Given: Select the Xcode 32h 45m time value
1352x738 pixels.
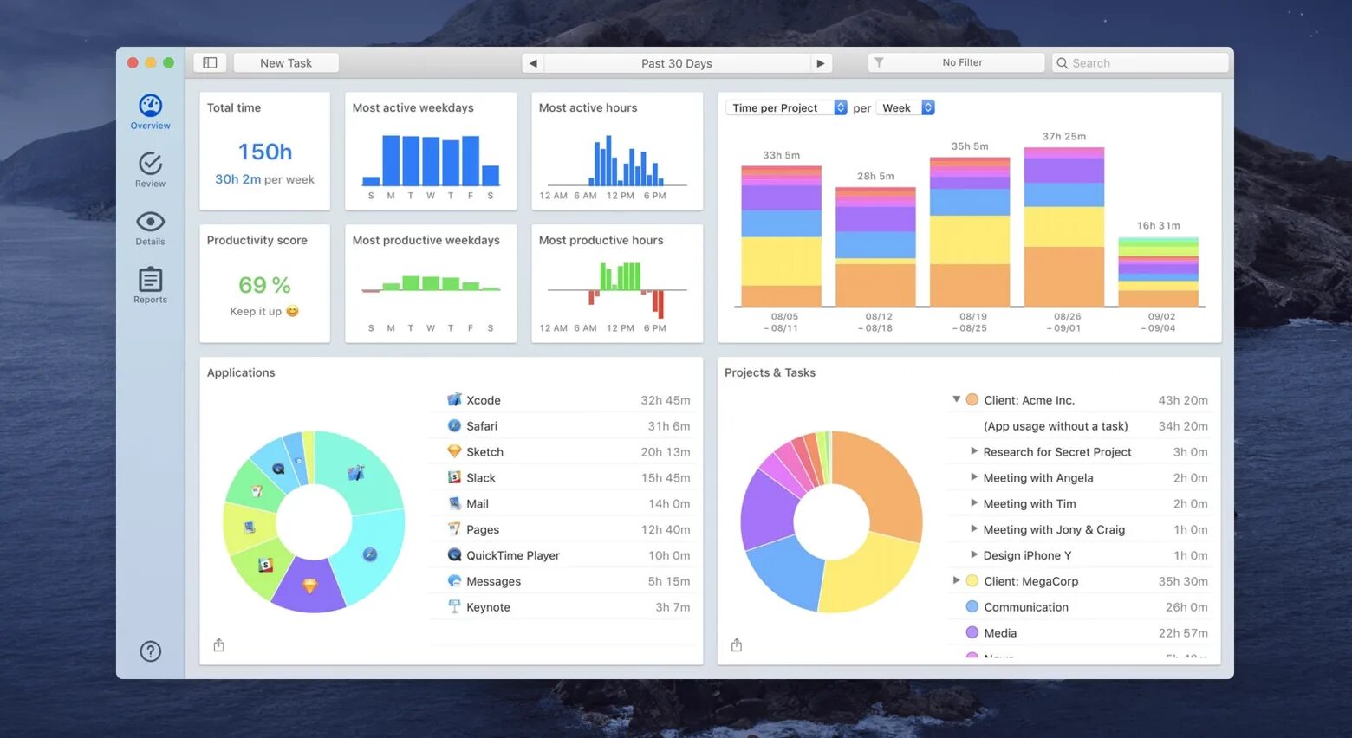Looking at the screenshot, I should tap(666, 400).
